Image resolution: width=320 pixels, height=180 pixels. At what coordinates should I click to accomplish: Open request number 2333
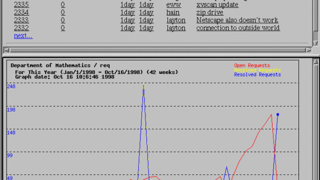pyautogui.click(x=21, y=20)
